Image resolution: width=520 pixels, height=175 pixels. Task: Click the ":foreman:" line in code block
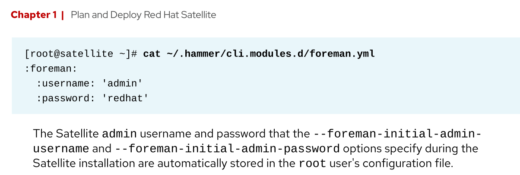point(51,69)
